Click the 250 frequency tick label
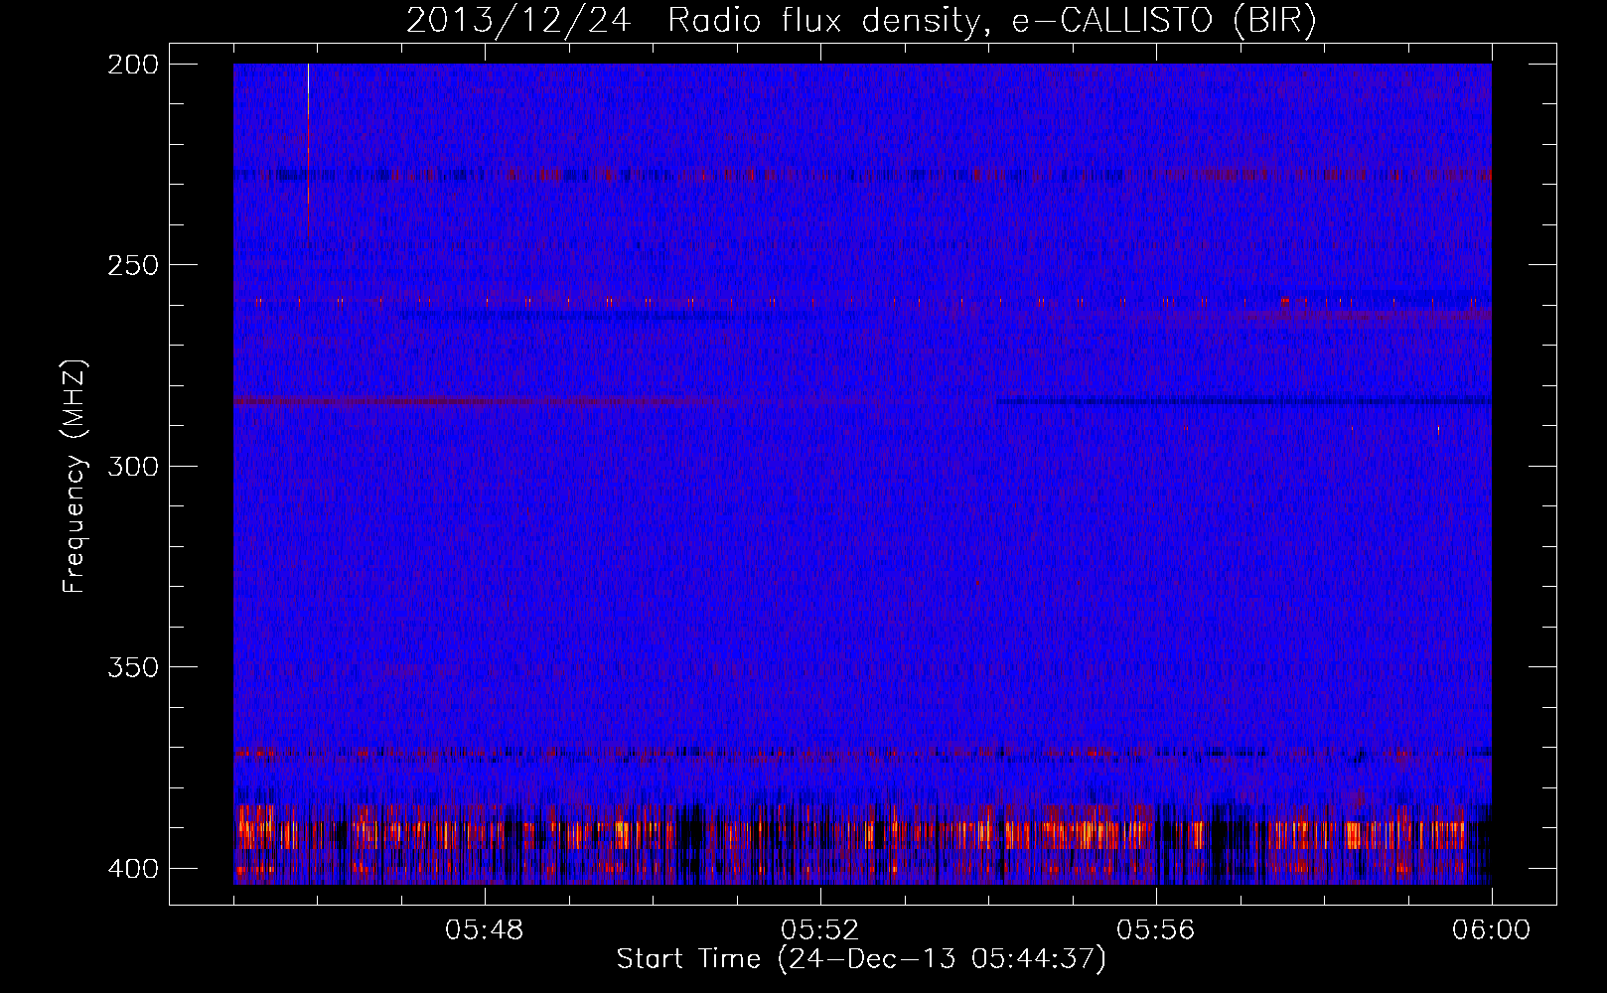This screenshot has height=993, width=1607. coord(133,265)
